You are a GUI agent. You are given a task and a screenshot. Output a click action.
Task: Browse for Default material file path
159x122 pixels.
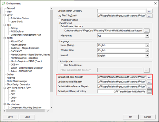tap(149, 82)
